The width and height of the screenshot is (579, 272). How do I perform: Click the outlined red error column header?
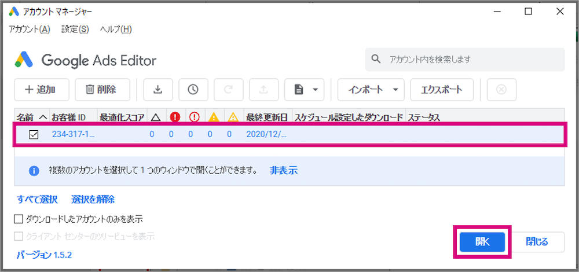point(194,117)
